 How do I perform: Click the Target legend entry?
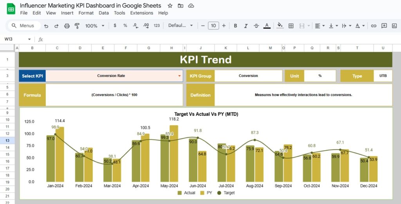pyautogui.click(x=226, y=193)
